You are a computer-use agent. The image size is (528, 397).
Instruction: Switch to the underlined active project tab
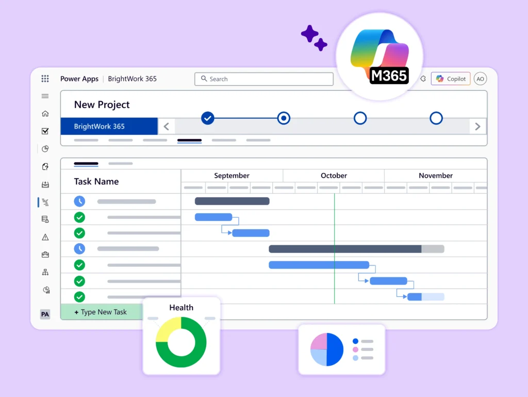pos(189,140)
